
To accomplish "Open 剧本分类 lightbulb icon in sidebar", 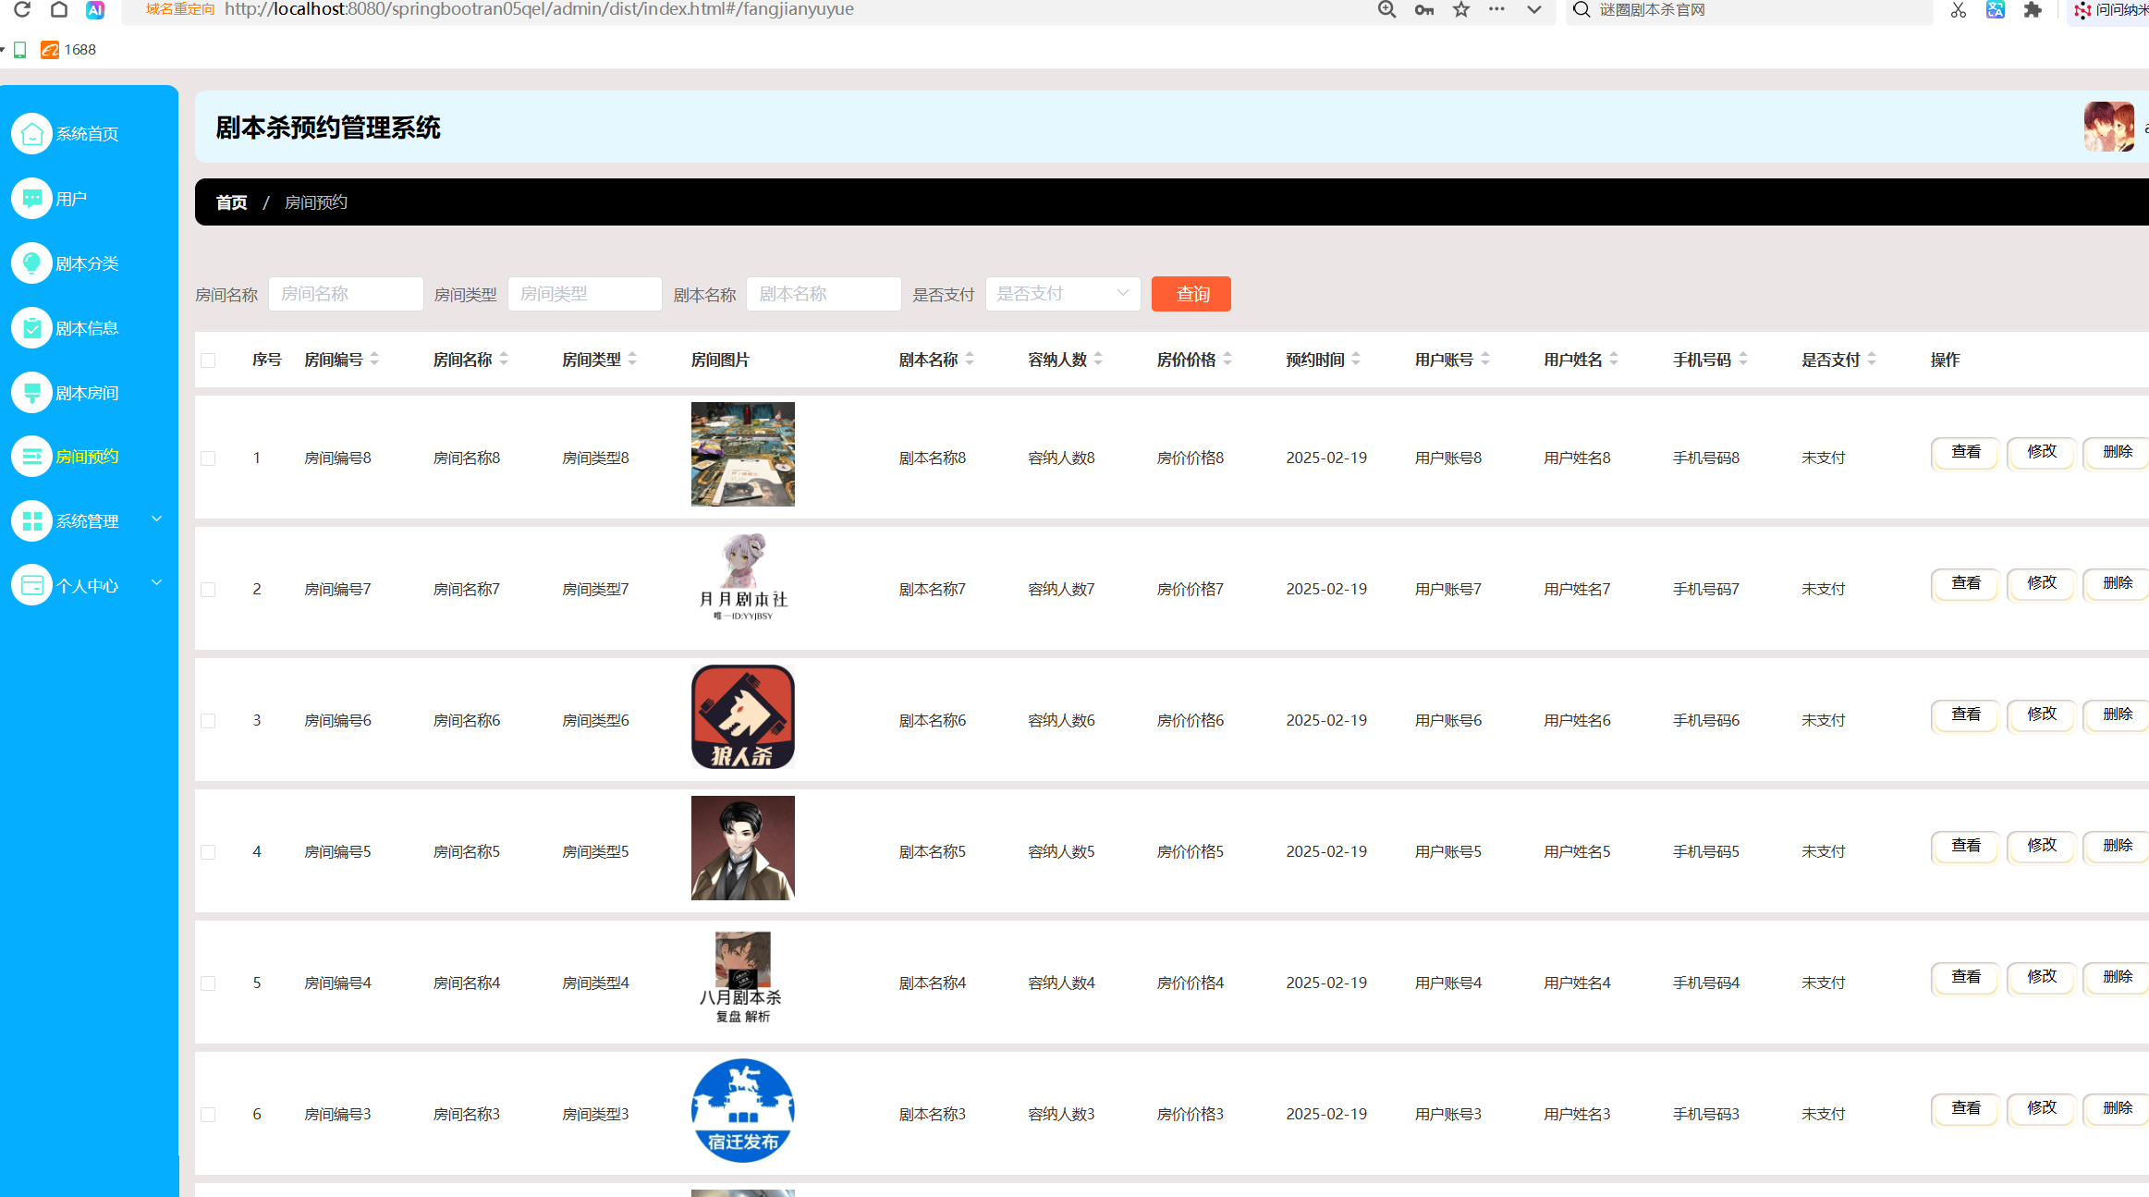I will pyautogui.click(x=31, y=263).
